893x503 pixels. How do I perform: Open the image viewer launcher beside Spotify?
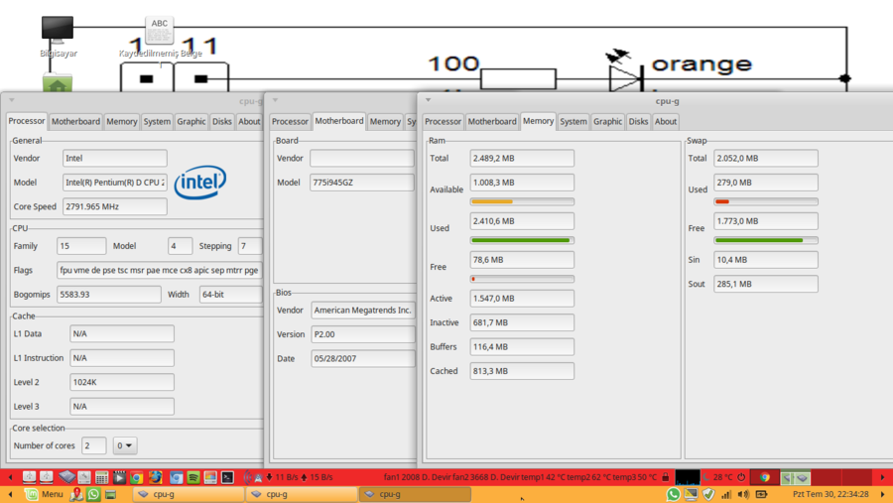click(210, 477)
